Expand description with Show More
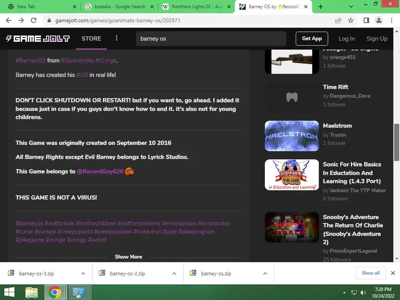Screen dimensions: 400x300 point(128,257)
